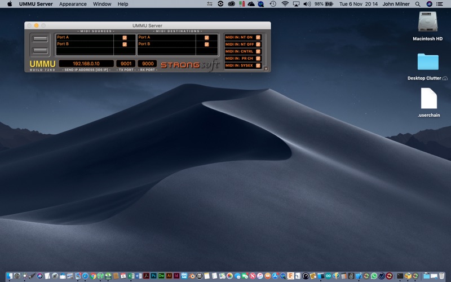The width and height of the screenshot is (451, 282).
Task: Launch Dreamweaver from the Dock
Action: (x=161, y=276)
